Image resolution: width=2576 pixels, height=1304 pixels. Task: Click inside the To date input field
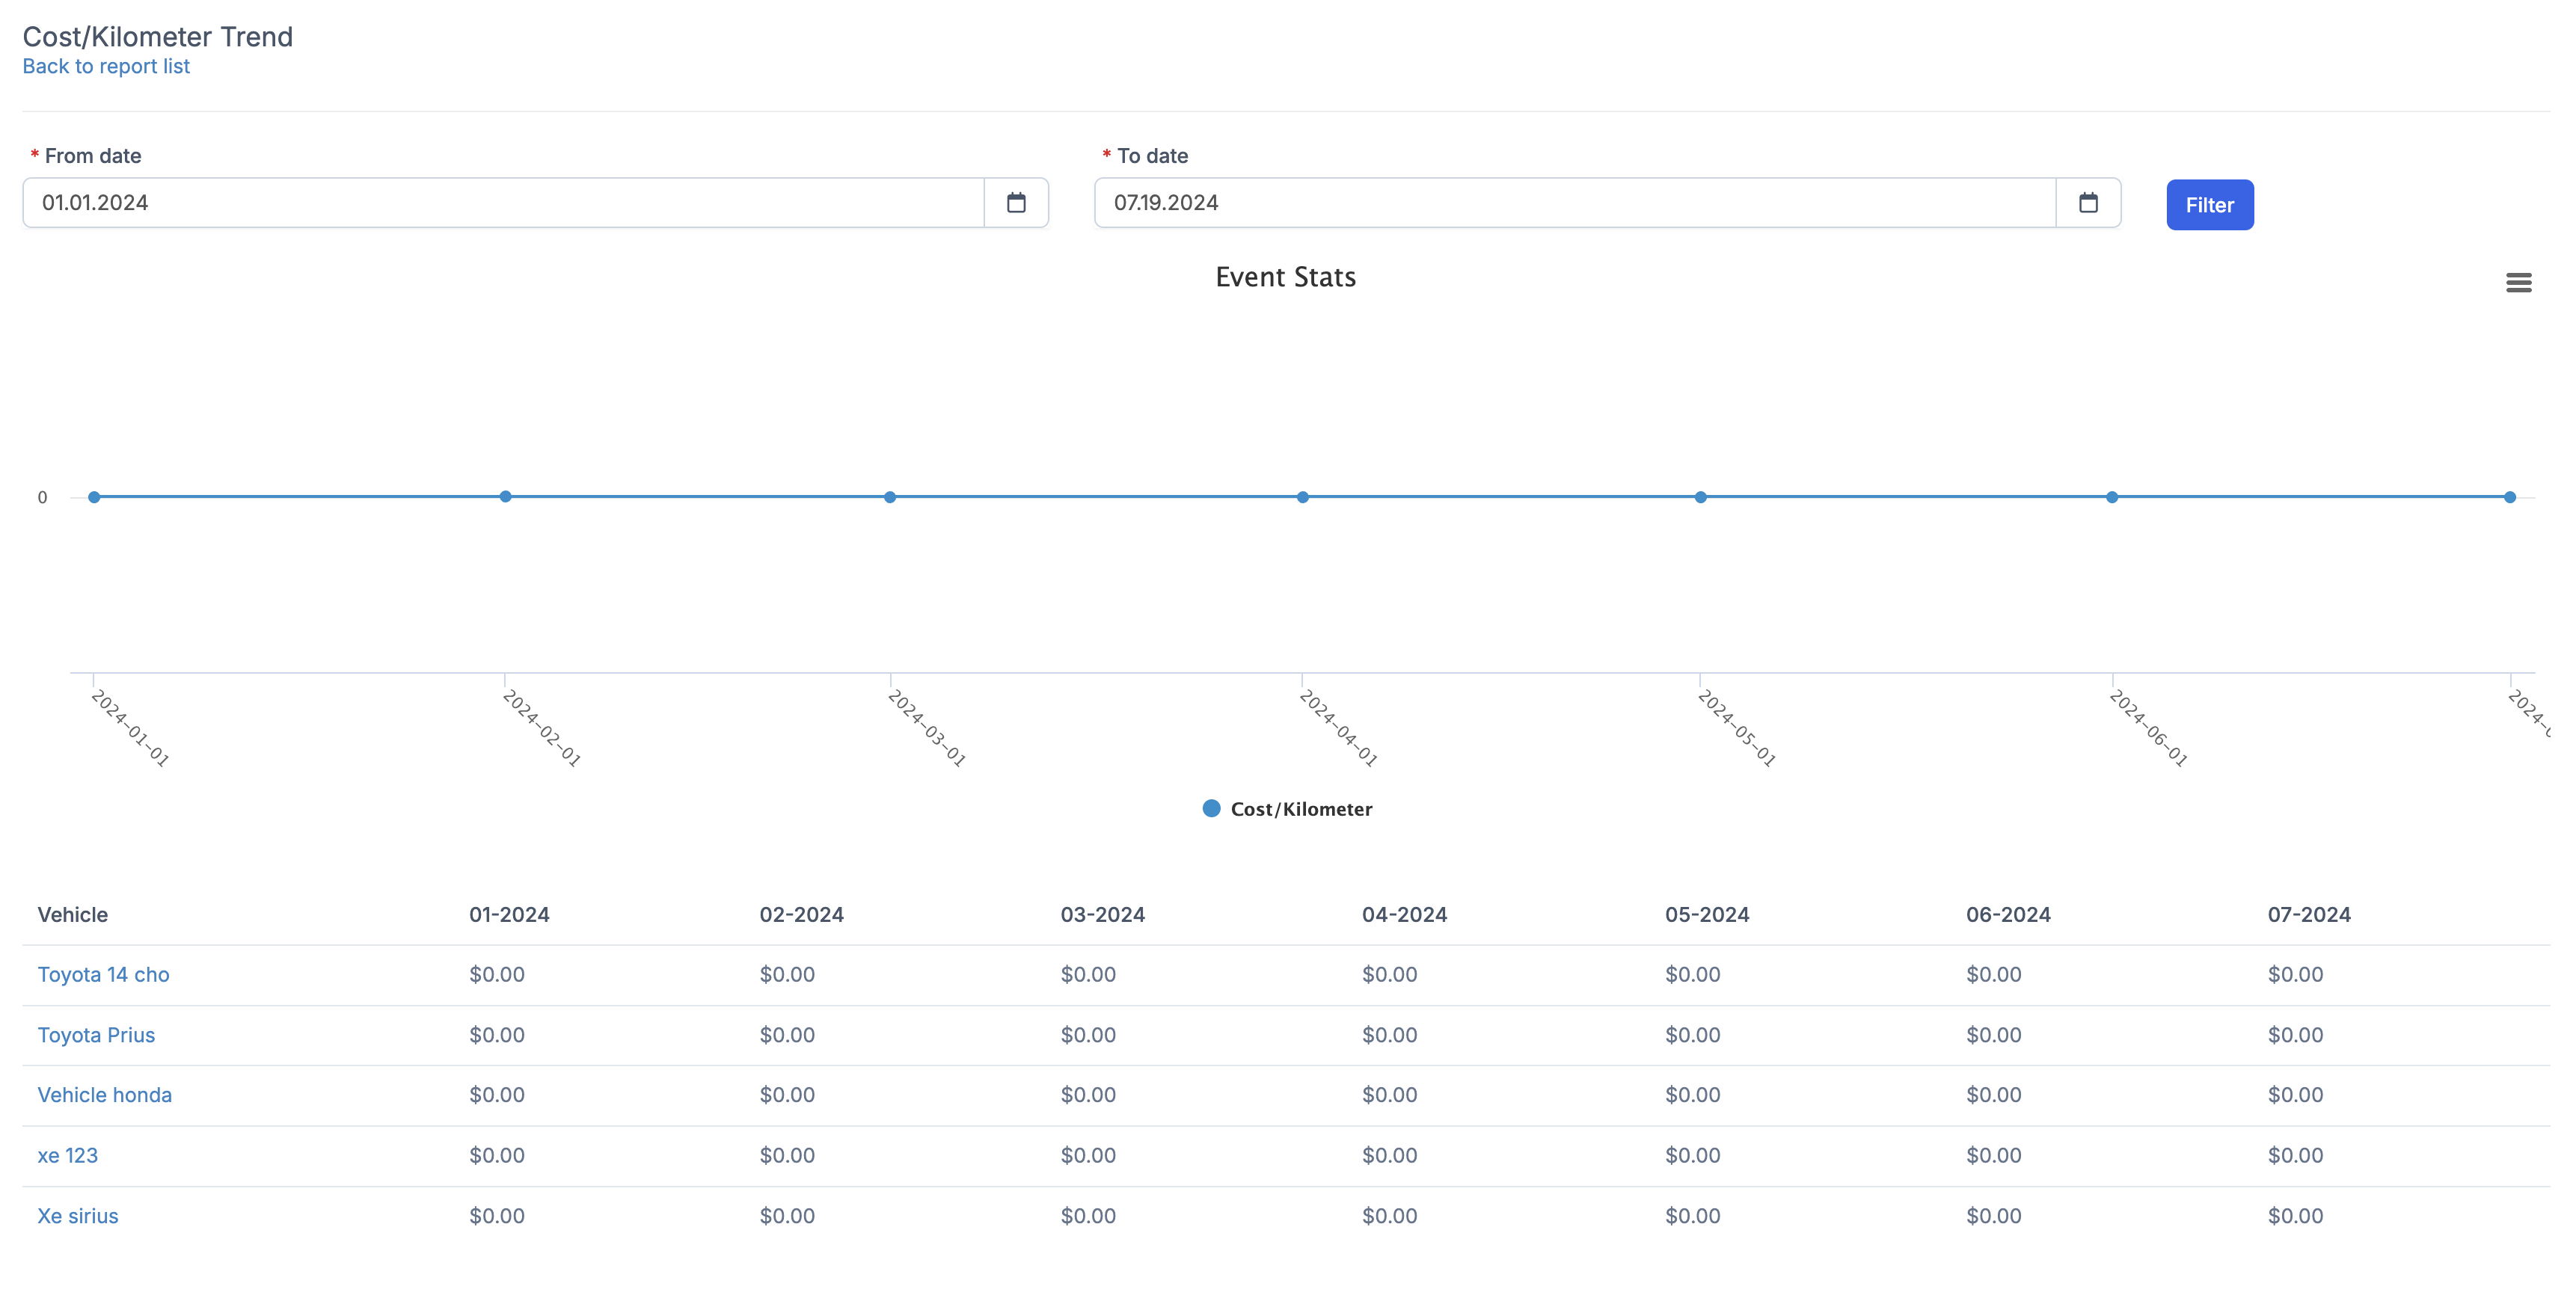(1500, 202)
